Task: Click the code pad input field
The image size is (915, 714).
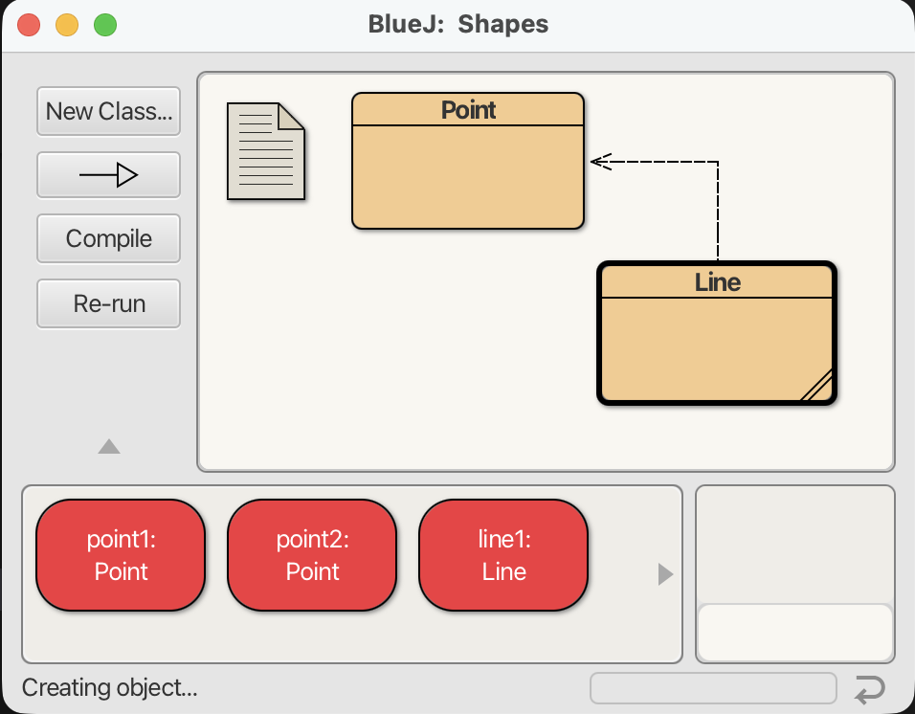Action: pos(794,633)
